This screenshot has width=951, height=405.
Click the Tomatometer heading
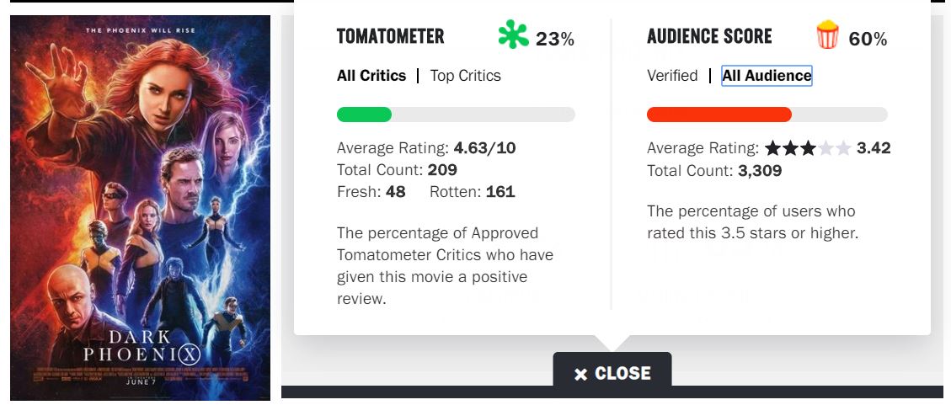[x=390, y=36]
